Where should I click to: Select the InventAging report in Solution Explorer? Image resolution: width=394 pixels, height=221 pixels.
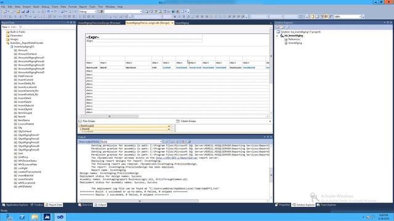point(293,43)
